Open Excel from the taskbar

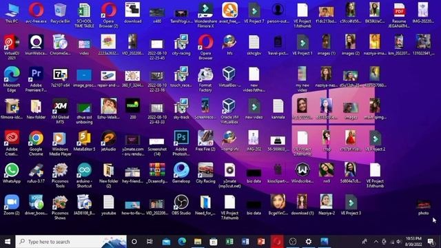(x=229, y=242)
